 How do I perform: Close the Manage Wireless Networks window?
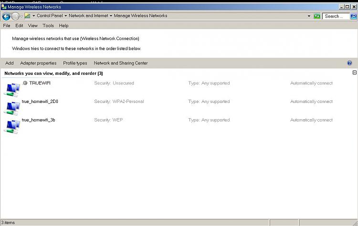click(354, 7)
